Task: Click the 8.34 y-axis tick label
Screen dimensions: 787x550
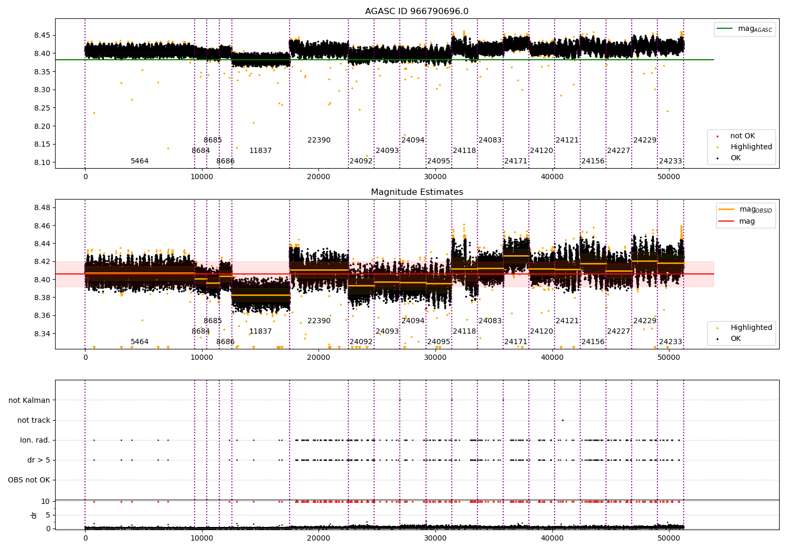Action: tap(42, 334)
